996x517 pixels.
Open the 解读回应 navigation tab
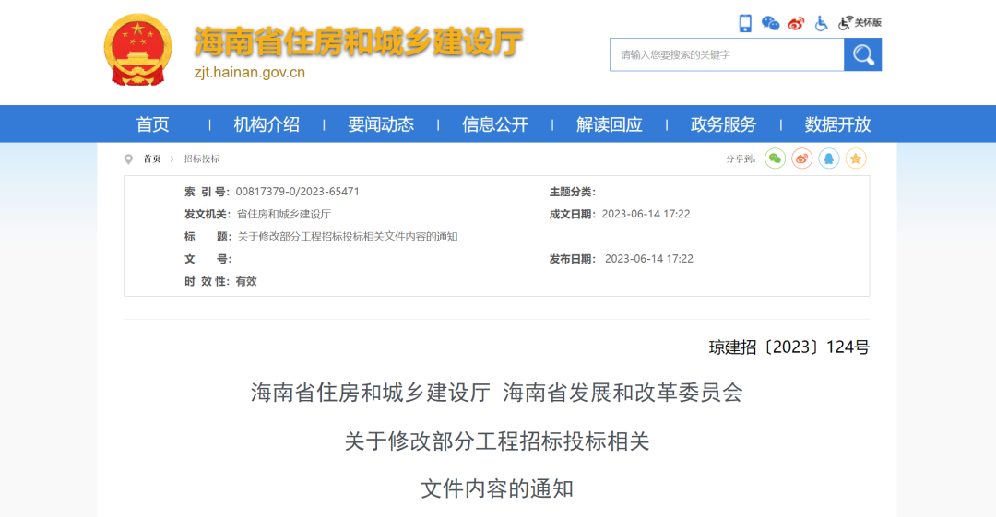610,124
